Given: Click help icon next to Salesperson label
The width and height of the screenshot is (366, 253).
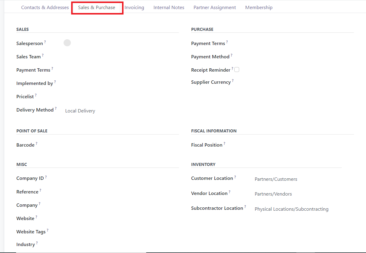Looking at the screenshot, I should [x=45, y=42].
